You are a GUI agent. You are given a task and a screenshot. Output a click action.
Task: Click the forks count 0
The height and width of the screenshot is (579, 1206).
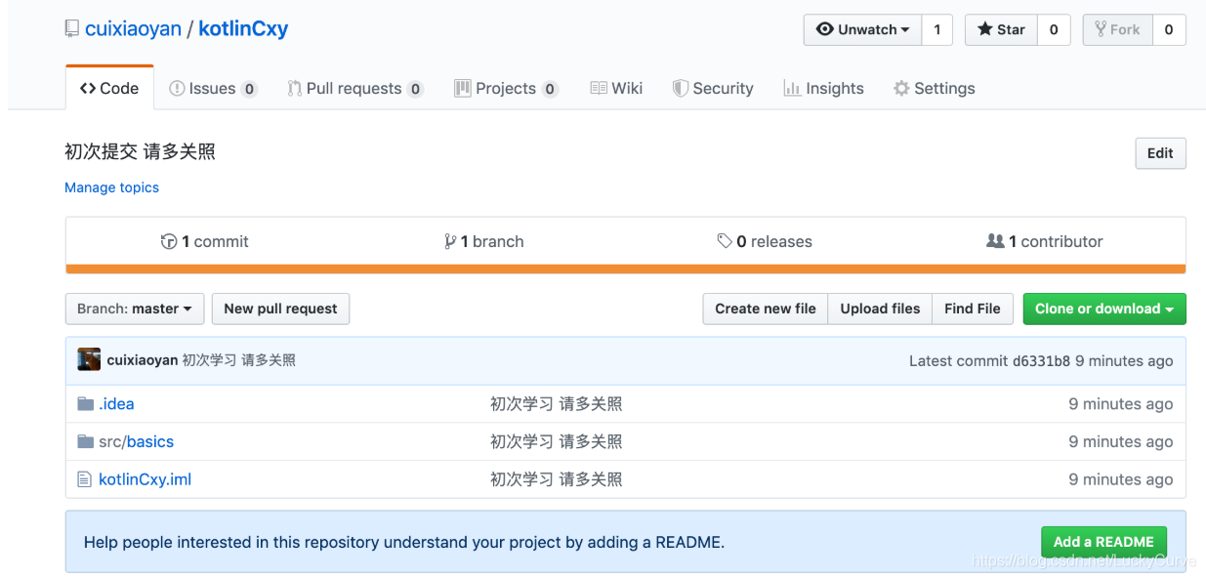coord(1169,29)
